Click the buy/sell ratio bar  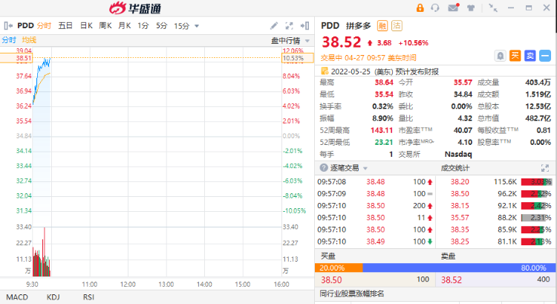click(435, 268)
